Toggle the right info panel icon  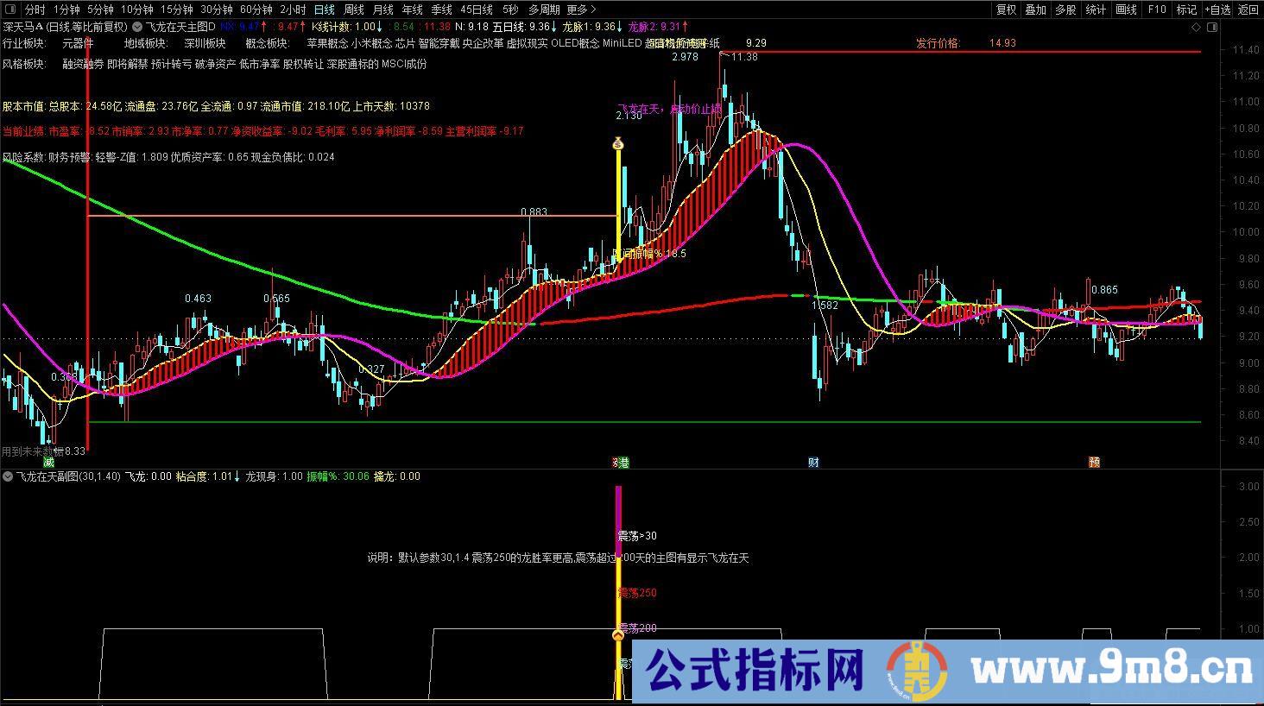1213,27
